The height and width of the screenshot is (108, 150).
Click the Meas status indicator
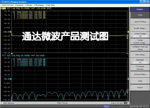point(106,106)
